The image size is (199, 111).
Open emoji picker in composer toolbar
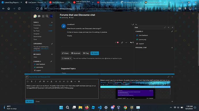[68, 81]
